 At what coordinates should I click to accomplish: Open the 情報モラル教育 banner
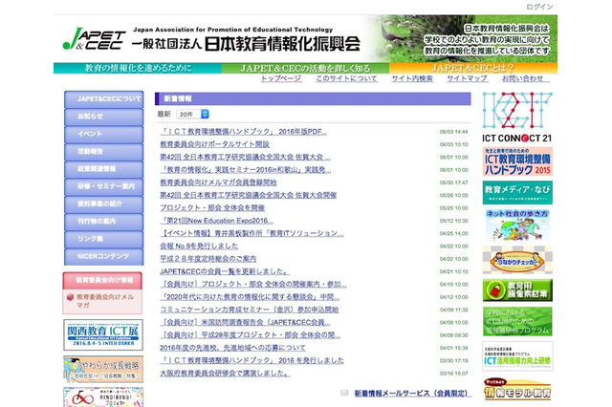tap(517, 389)
